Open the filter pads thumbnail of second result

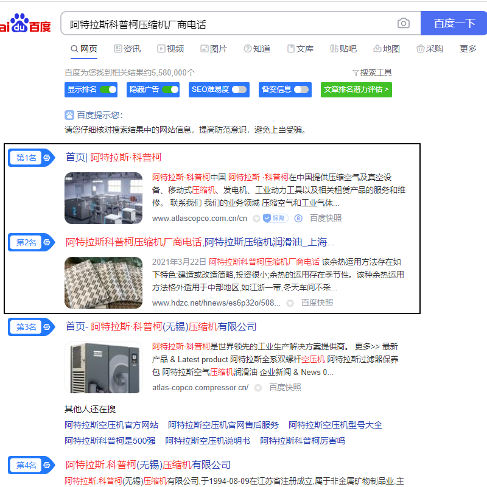point(103,282)
